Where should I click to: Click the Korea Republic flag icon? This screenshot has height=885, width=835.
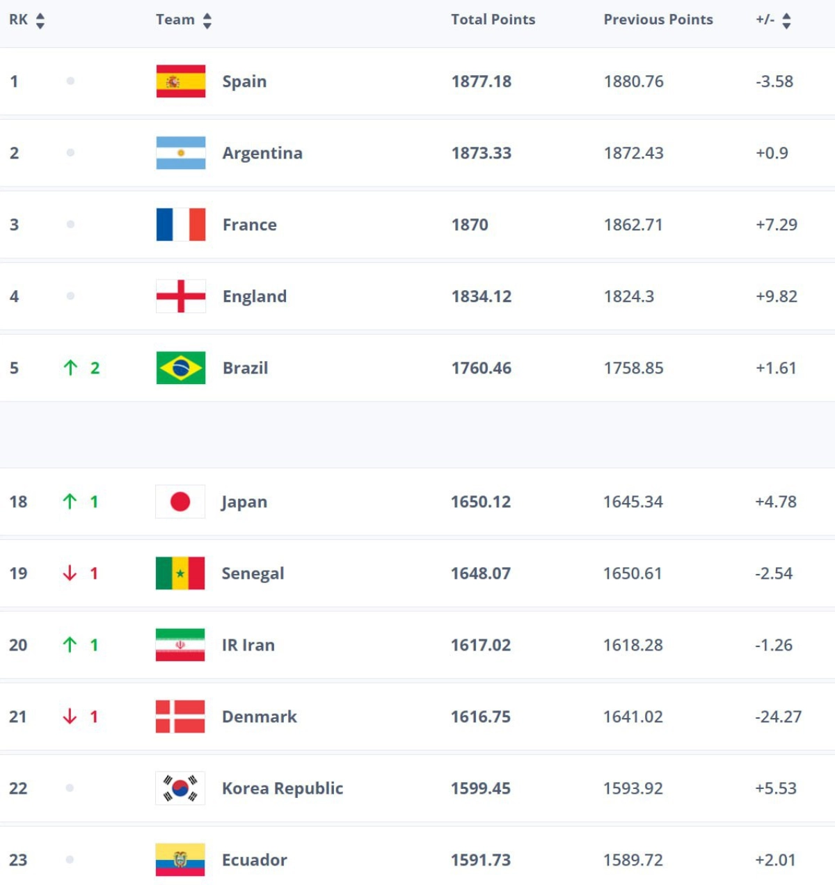pyautogui.click(x=180, y=788)
